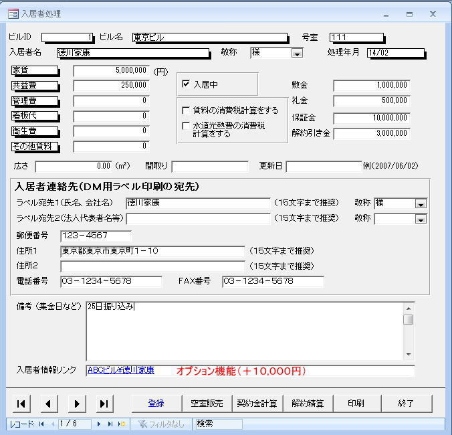Click the 更新日 input field
452x435 pixels.
[324, 167]
